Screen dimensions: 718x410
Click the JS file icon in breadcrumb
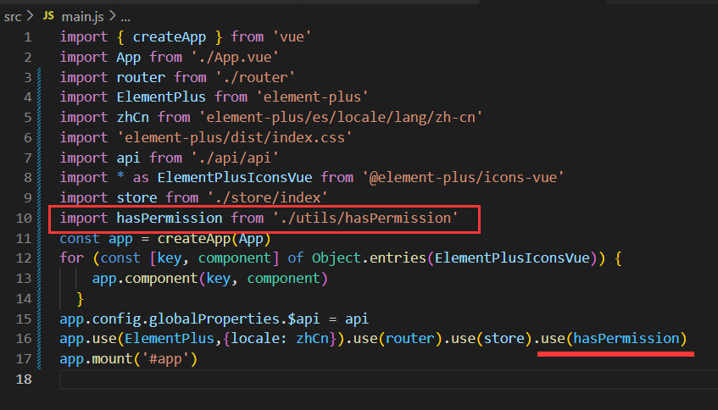click(48, 16)
